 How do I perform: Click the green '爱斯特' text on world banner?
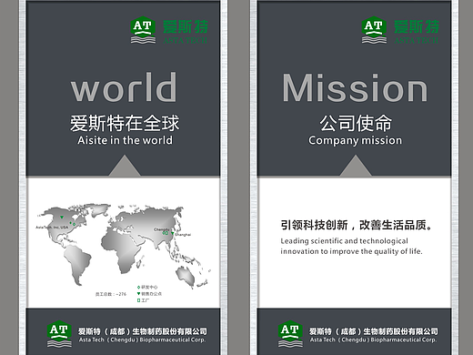pos(186,26)
